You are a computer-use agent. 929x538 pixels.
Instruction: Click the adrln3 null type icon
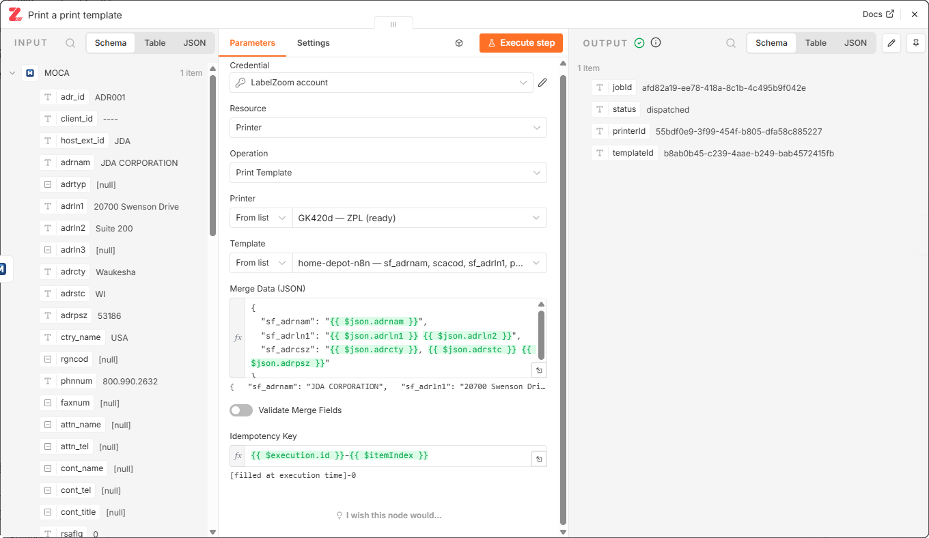(48, 251)
